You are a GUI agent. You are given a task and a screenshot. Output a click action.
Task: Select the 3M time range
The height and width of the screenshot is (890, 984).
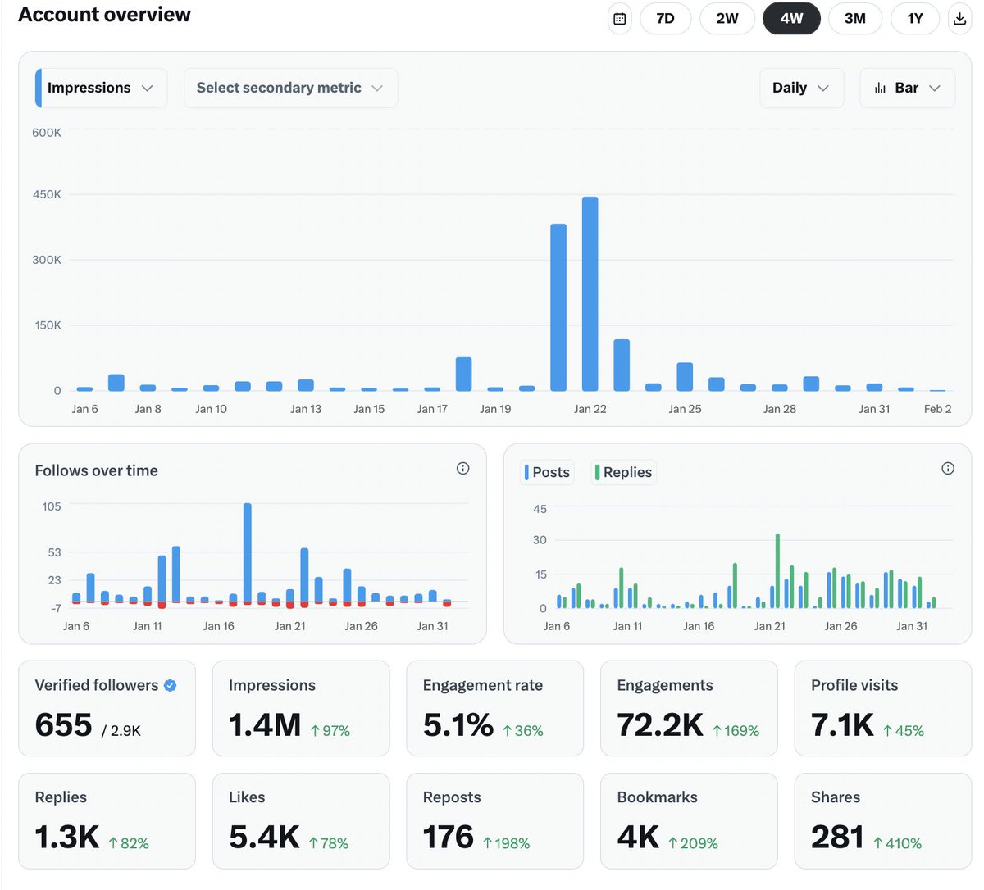pyautogui.click(x=855, y=19)
